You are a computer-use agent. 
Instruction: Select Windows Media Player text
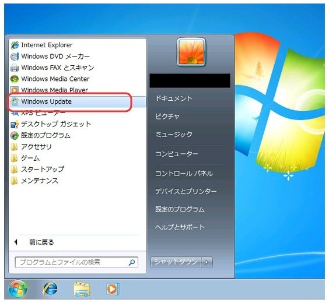coord(55,90)
